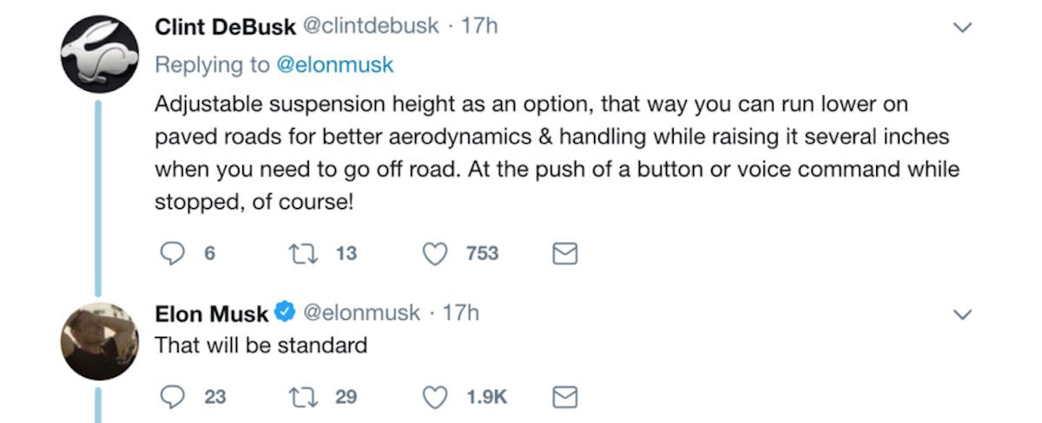Click the @elonmusk mention in Replying to
This screenshot has height=423, width=1042.
pyautogui.click(x=335, y=65)
